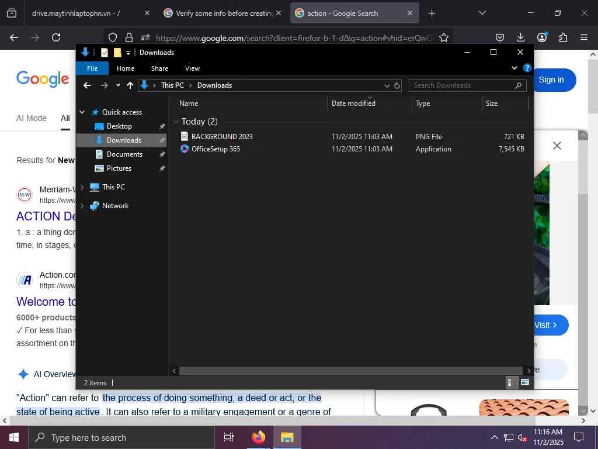Image resolution: width=598 pixels, height=449 pixels.
Task: Click the New folder icon in Explorer's title bar
Action: pyautogui.click(x=117, y=53)
